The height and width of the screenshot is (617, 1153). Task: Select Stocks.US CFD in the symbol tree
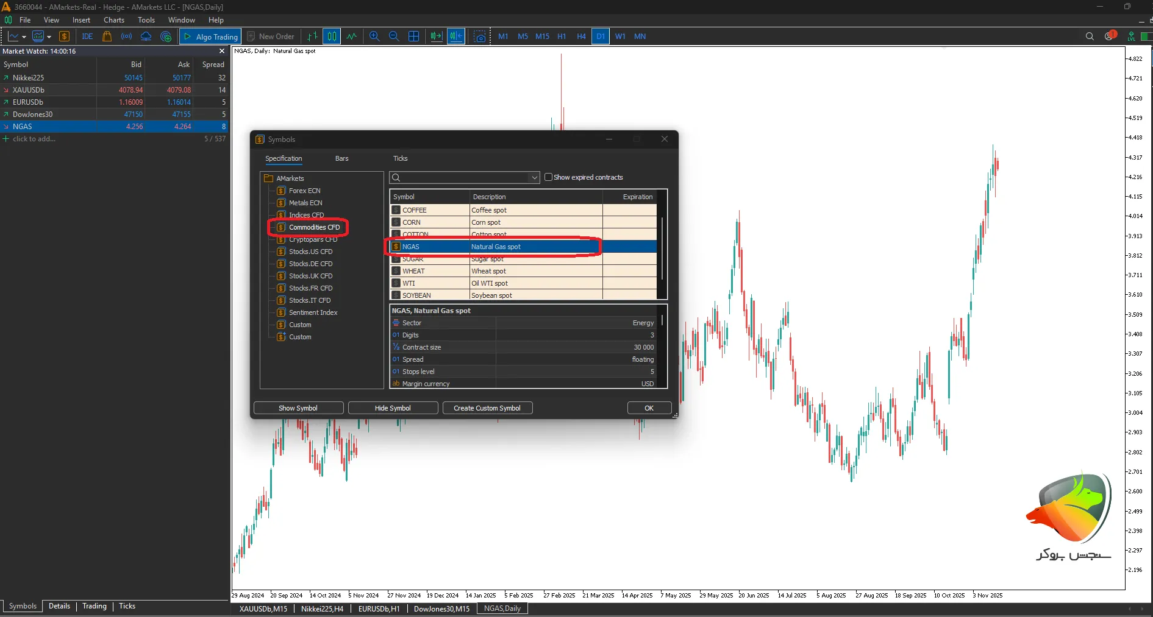pyautogui.click(x=310, y=252)
